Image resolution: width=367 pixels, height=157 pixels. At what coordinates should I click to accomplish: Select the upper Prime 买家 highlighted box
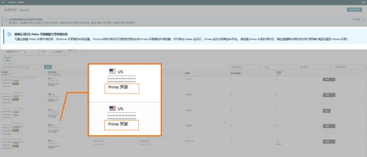tap(122, 88)
